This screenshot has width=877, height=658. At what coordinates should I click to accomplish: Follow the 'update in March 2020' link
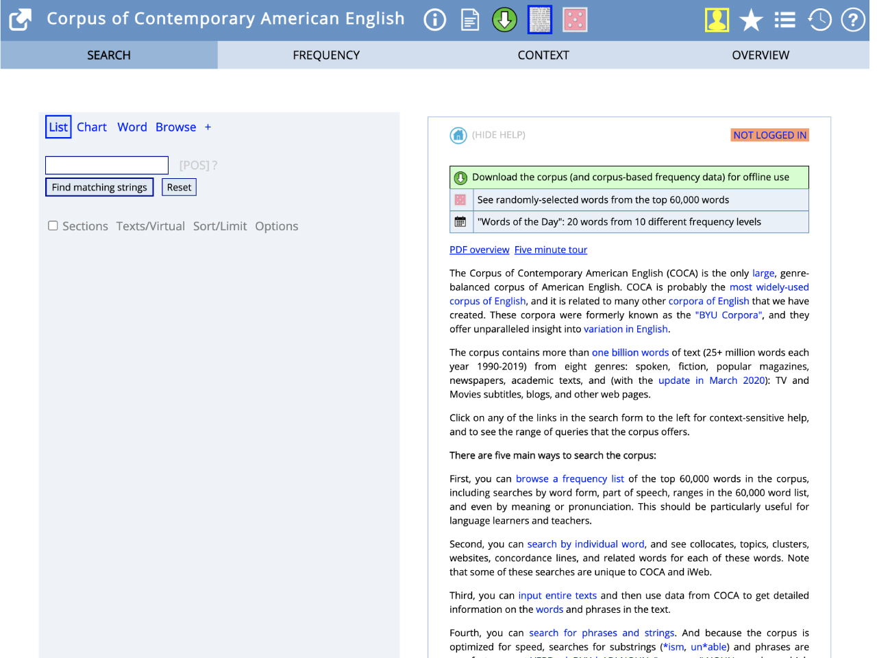[x=711, y=380]
